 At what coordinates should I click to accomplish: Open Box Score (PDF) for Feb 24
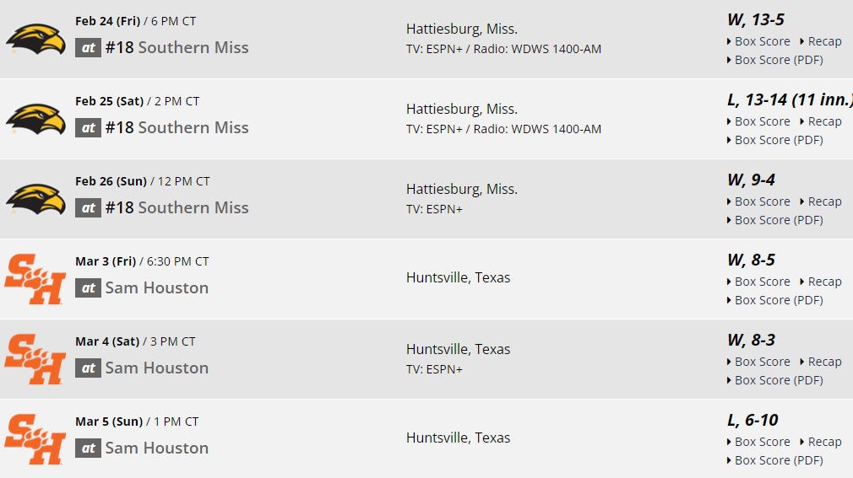coord(778,60)
